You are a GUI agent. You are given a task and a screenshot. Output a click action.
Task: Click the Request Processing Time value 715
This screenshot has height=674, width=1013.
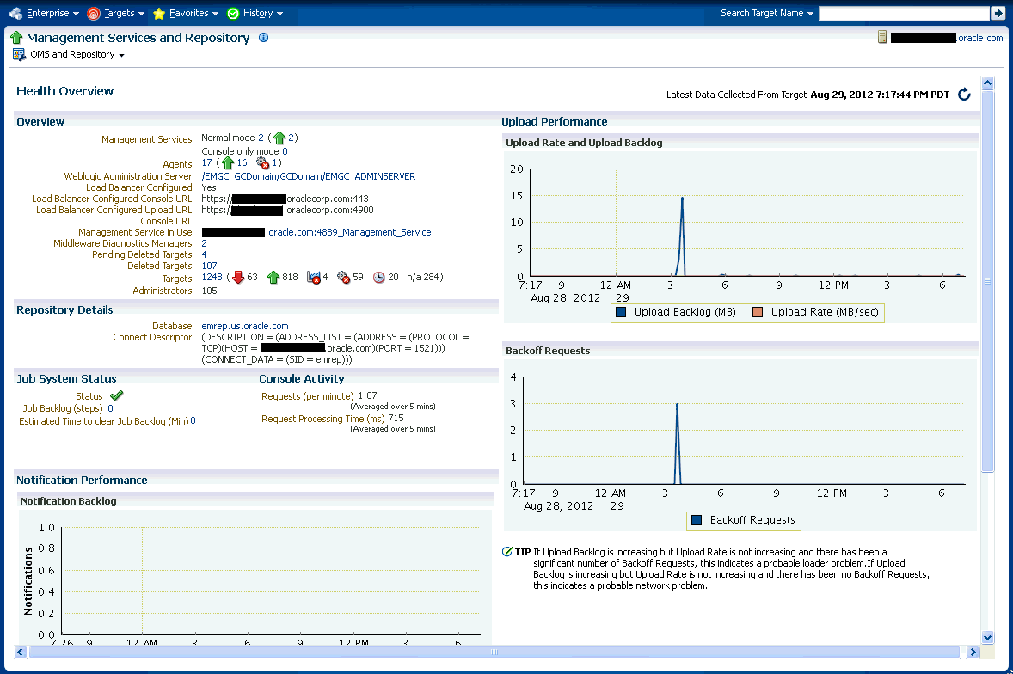(396, 419)
